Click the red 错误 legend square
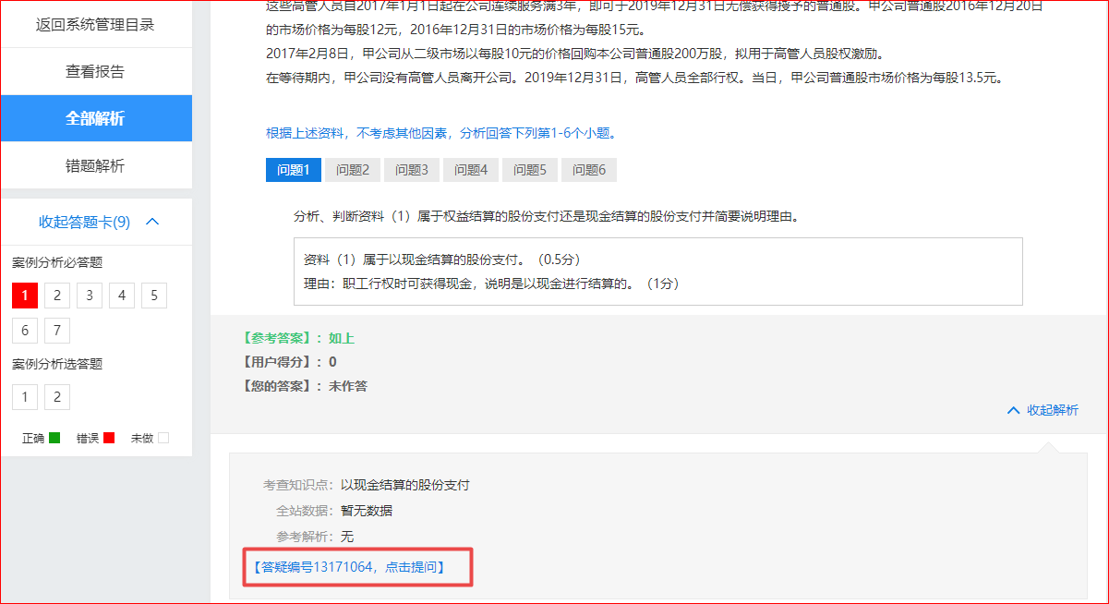The height and width of the screenshot is (604, 1109). pyautogui.click(x=109, y=438)
